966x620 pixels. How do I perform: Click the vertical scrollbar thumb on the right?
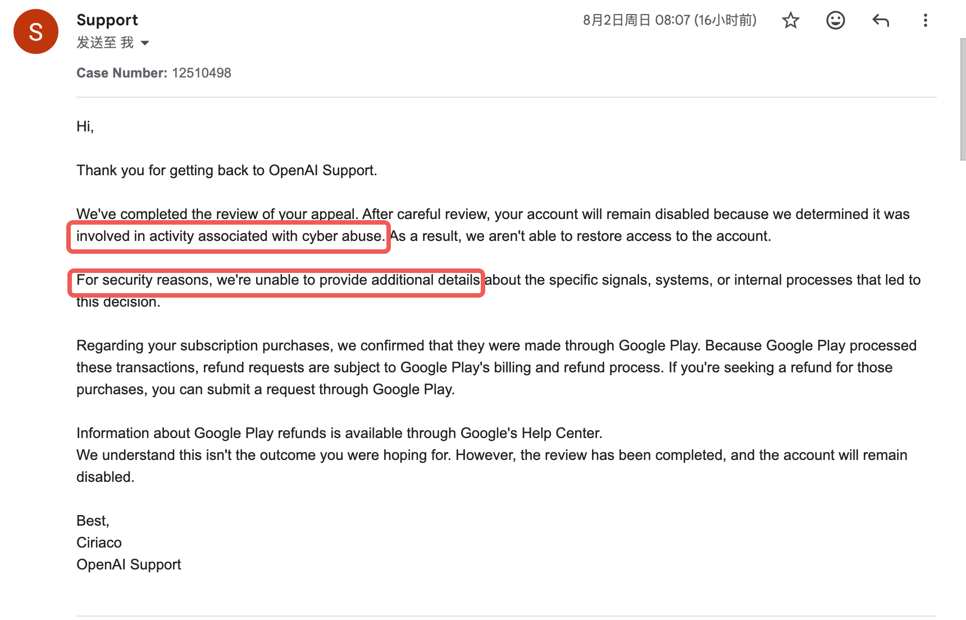coord(963,99)
